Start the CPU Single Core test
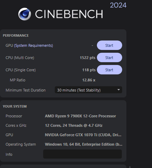 pos(110,70)
